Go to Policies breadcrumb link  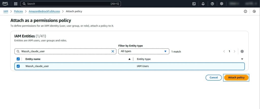[x=18, y=11]
